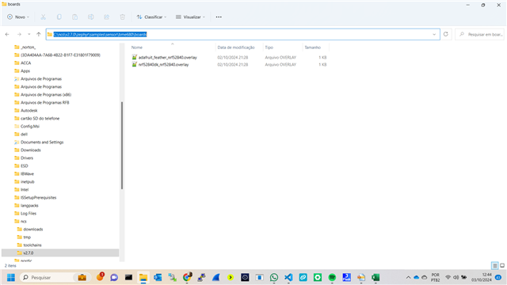Open Outlook from the taskbar
The height and width of the screenshot is (285, 507).
coord(158,277)
